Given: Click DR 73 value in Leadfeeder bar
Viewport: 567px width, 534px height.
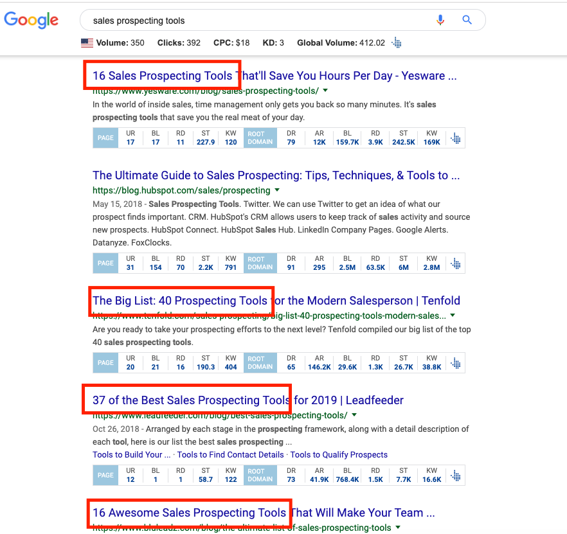Looking at the screenshot, I should pyautogui.click(x=291, y=480).
